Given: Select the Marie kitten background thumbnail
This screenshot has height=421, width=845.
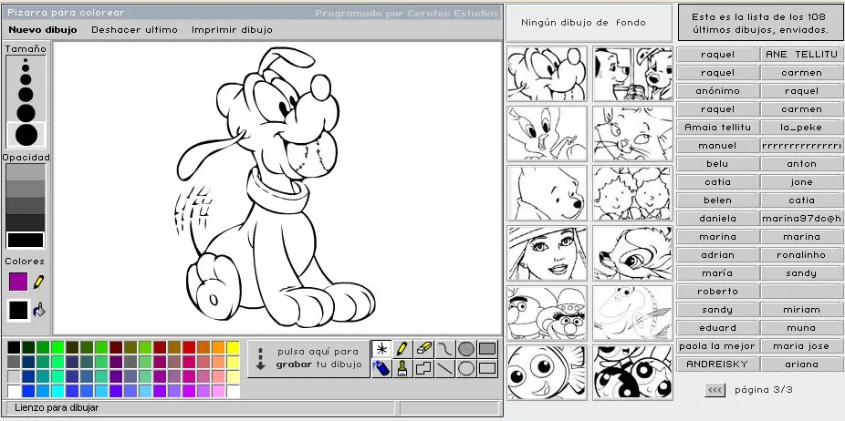Looking at the screenshot, I should tap(632, 134).
